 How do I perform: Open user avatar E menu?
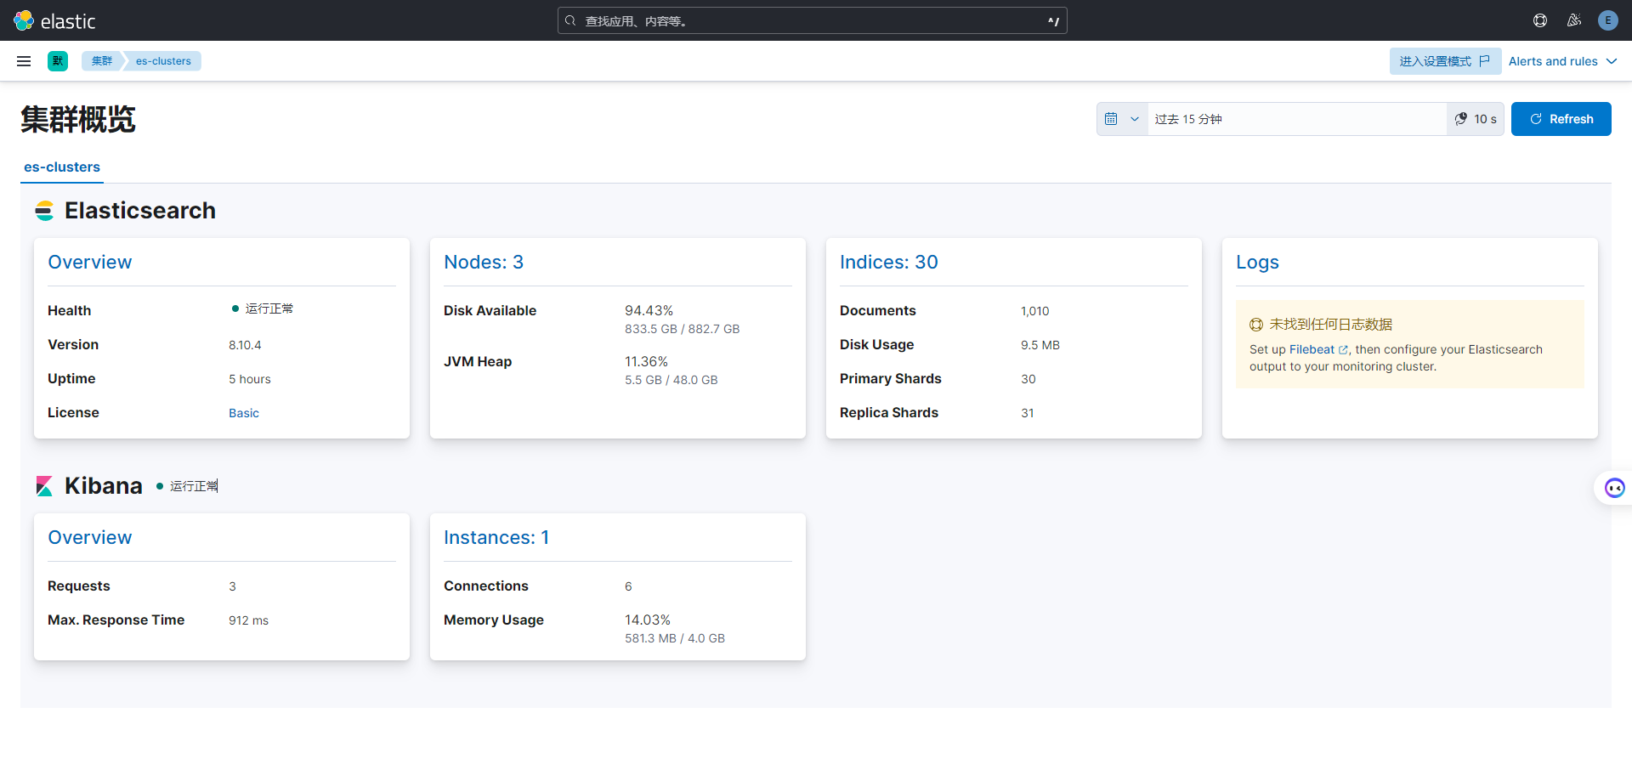tap(1608, 20)
